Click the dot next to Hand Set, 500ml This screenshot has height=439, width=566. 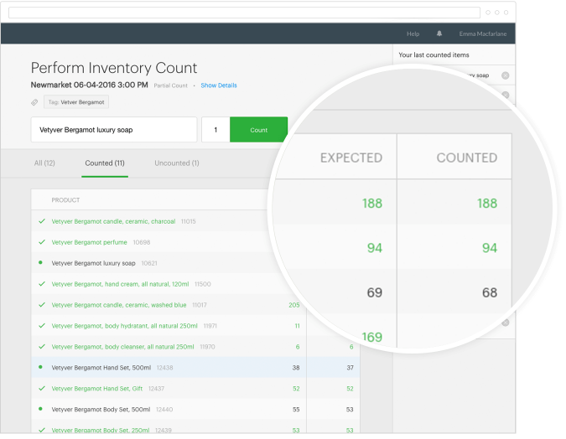(x=40, y=367)
